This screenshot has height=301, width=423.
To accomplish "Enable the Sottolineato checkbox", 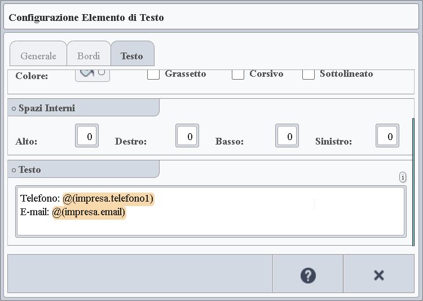I will (x=309, y=75).
